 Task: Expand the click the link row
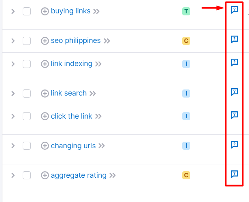(13, 117)
